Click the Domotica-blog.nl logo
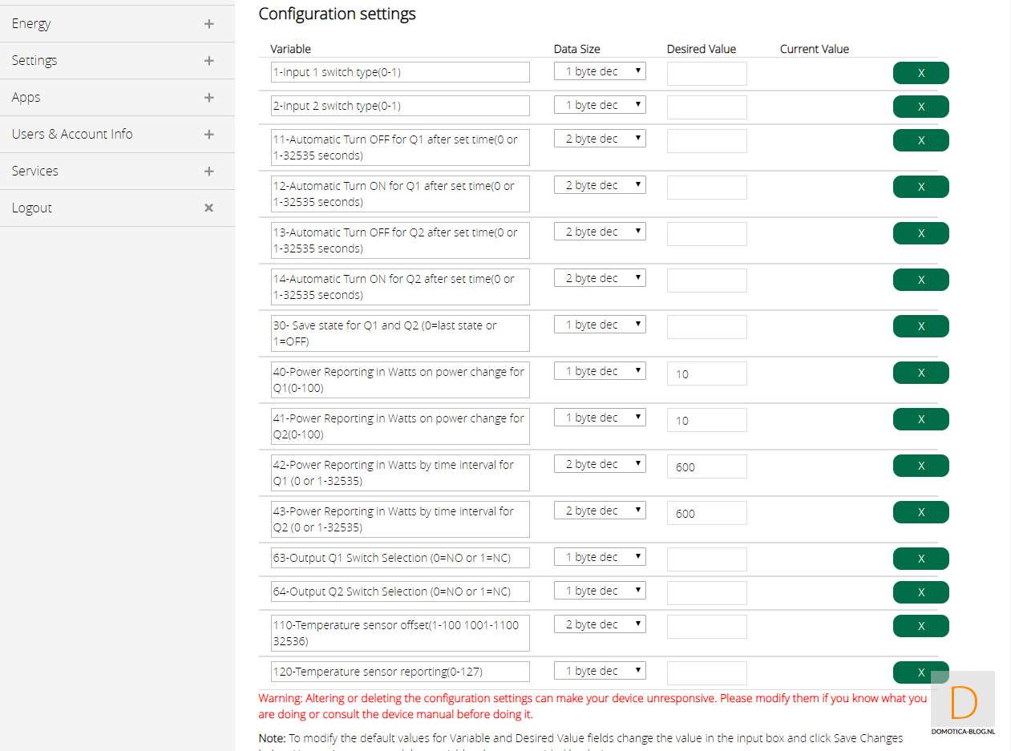Image resolution: width=1011 pixels, height=751 pixels. point(963,705)
